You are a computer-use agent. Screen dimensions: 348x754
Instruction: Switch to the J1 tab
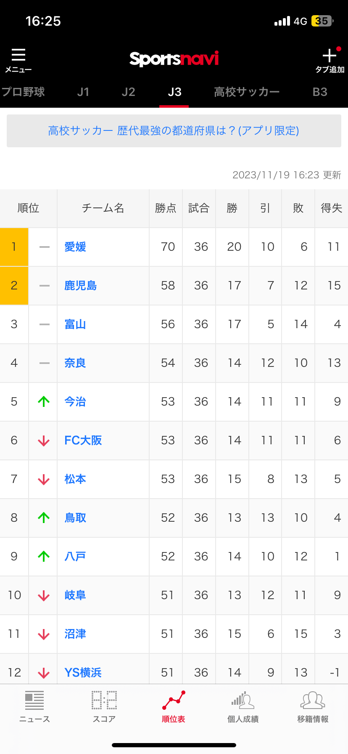(83, 92)
